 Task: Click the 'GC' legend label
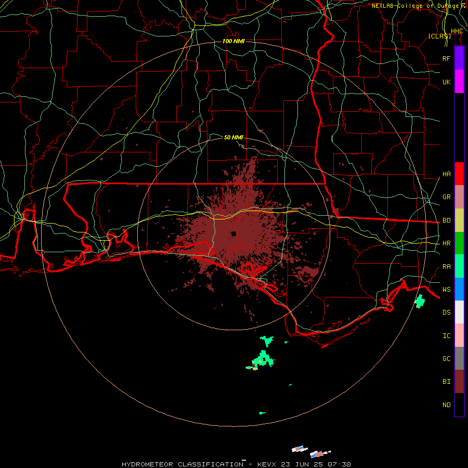point(446,359)
